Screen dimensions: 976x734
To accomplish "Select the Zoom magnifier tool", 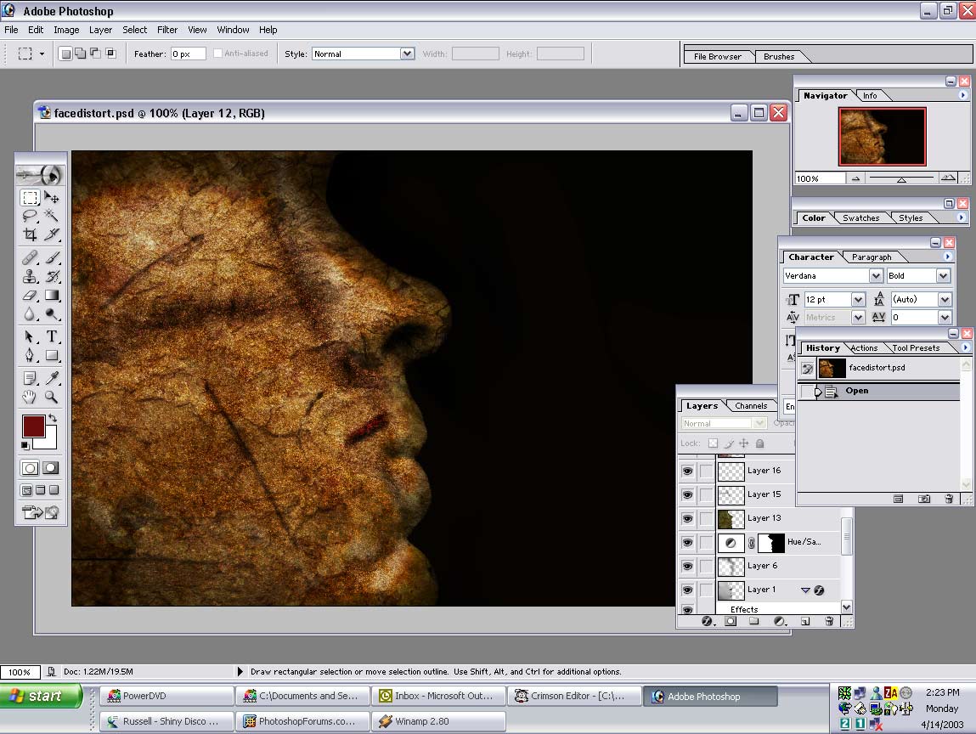I will coord(52,397).
